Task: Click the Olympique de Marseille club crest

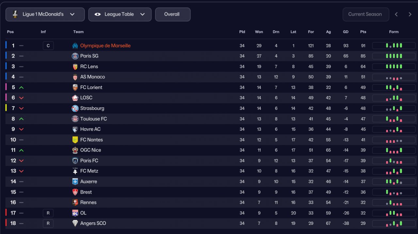Action: click(x=75, y=46)
